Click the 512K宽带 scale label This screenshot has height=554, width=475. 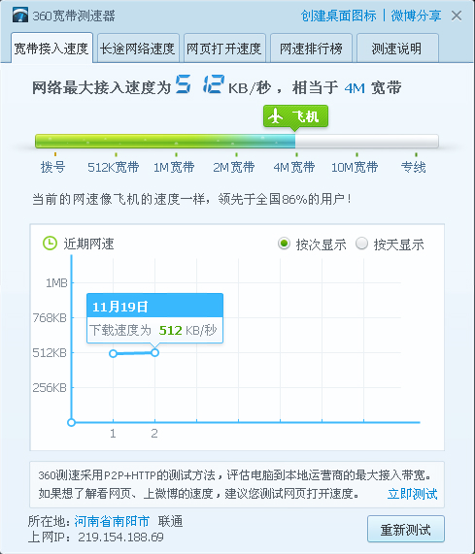[114, 167]
